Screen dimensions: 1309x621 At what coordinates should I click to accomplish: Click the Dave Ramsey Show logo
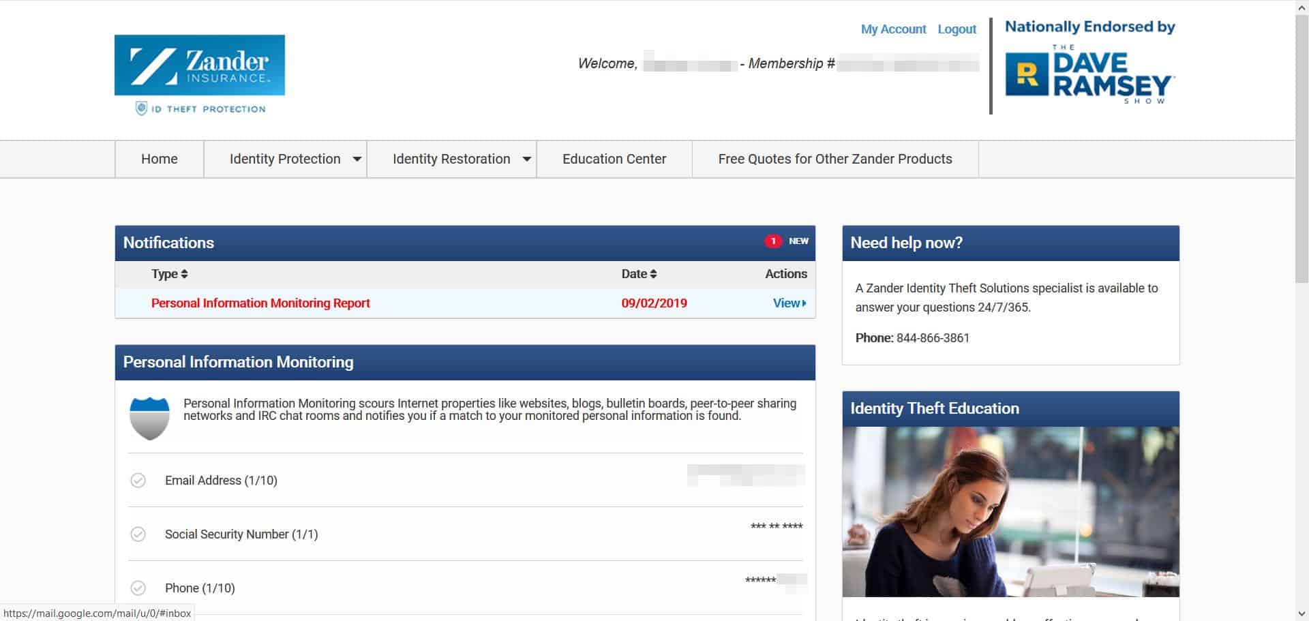tap(1089, 75)
